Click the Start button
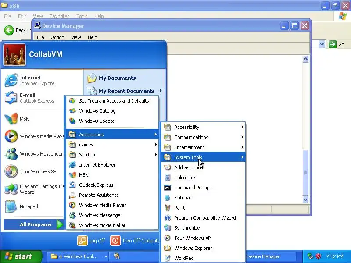Viewport: 351px width, 263px height. (21, 256)
